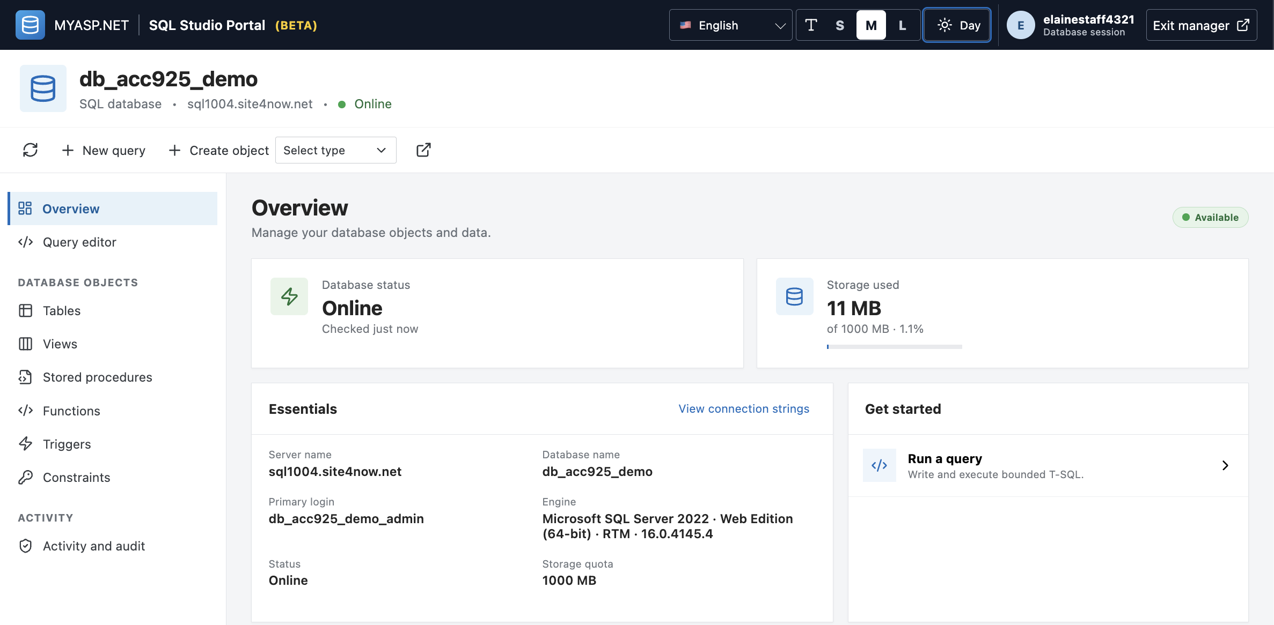Image resolution: width=1274 pixels, height=625 pixels.
Task: Open Stored procedures in the sidebar
Action: point(113,377)
